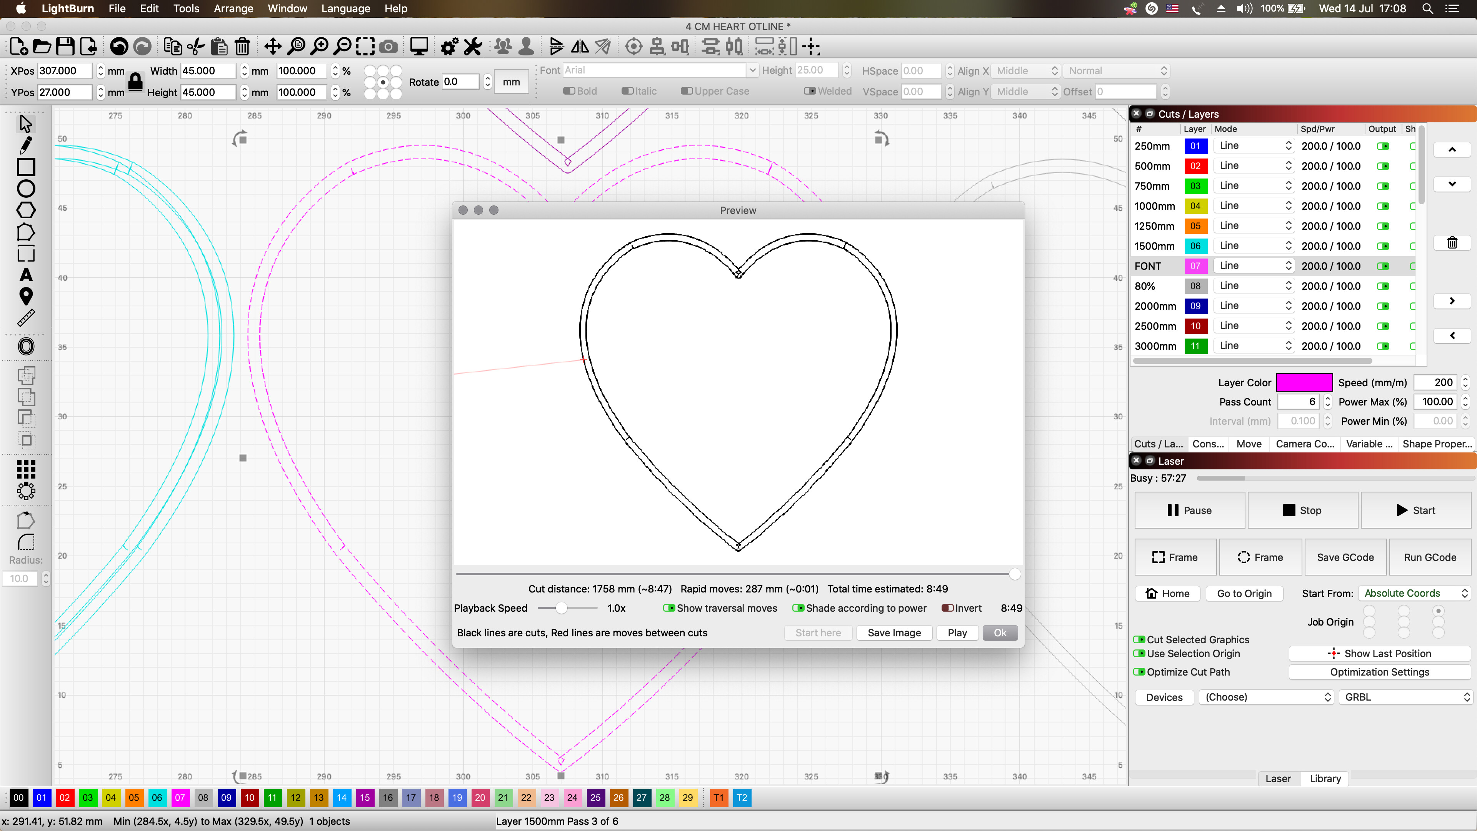Activate the Draw Lines pencil tool
The height and width of the screenshot is (831, 1477).
click(x=26, y=145)
